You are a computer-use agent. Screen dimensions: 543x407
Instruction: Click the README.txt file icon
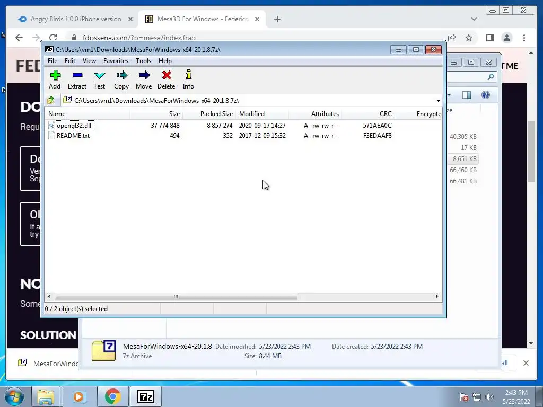51,135
